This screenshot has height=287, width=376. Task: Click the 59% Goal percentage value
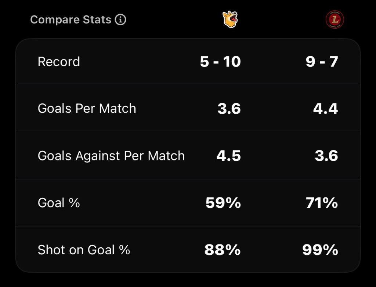tap(223, 203)
